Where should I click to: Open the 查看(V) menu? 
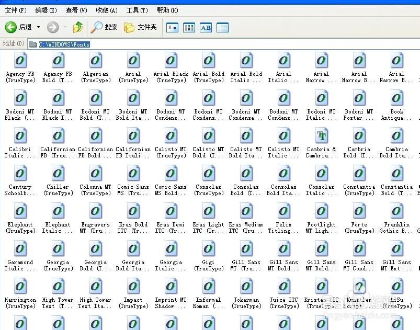tap(76, 10)
